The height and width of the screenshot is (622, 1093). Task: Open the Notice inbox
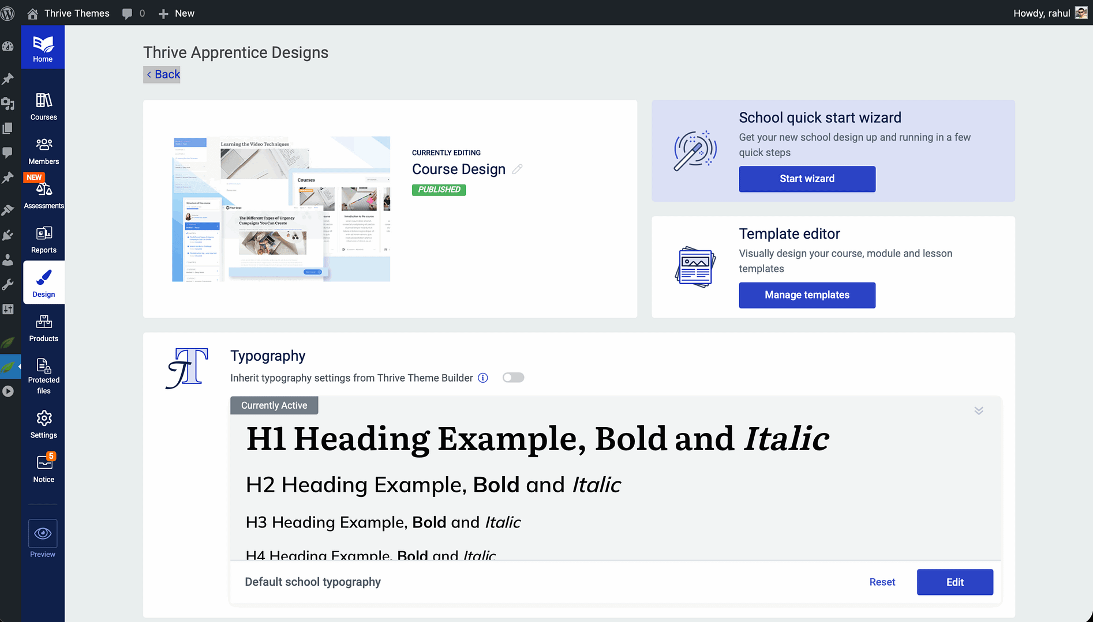coord(43,469)
